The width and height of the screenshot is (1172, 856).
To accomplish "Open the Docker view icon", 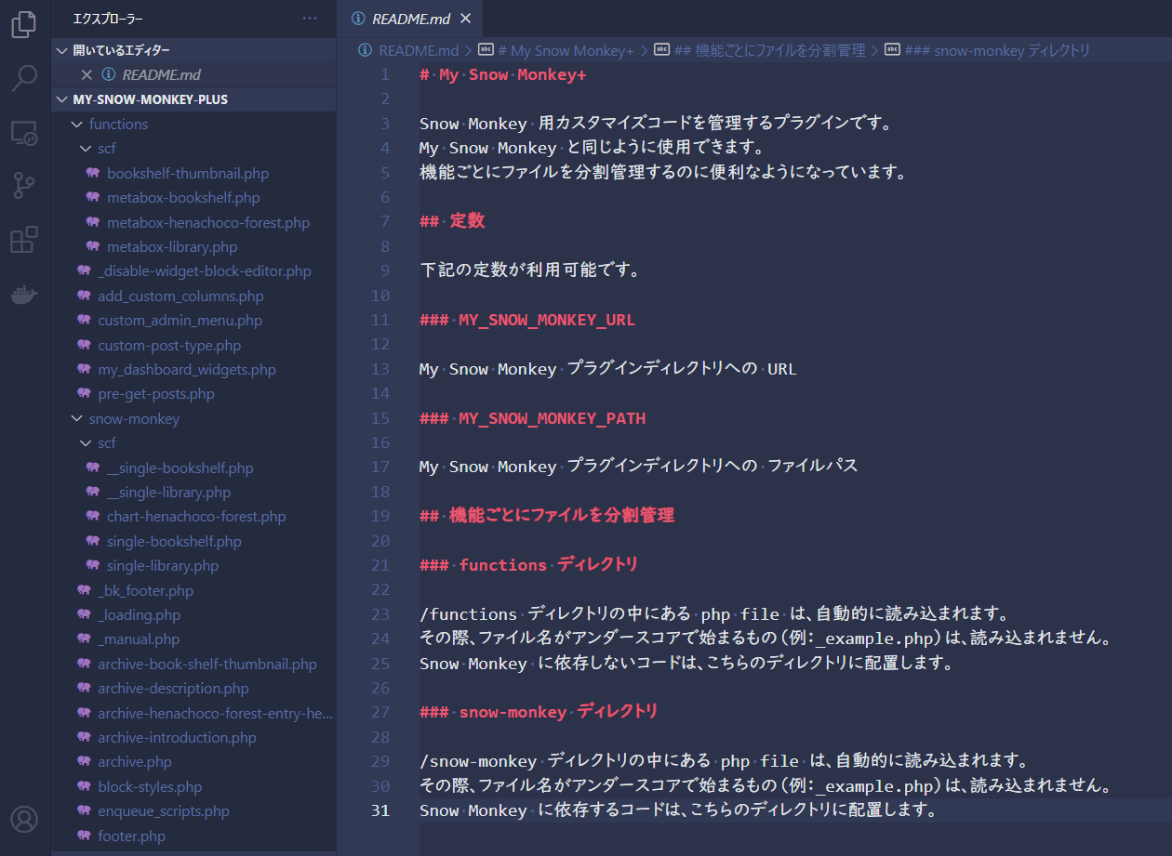I will point(24,295).
